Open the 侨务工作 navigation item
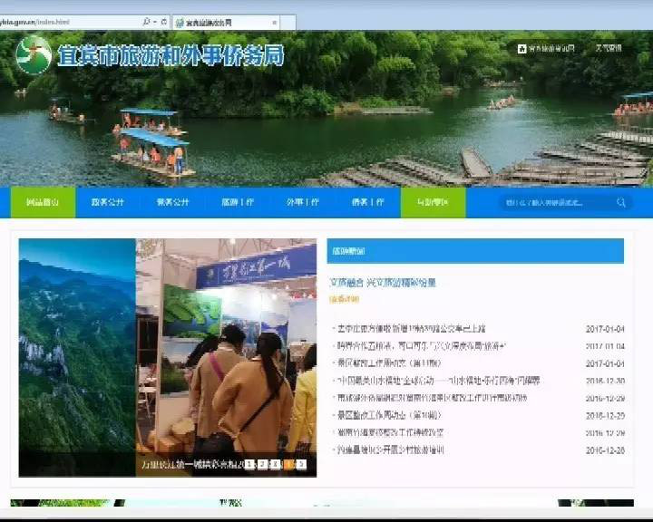The height and width of the screenshot is (522, 653). click(x=367, y=202)
